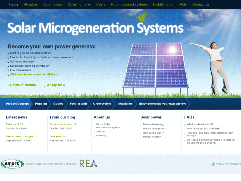Viewport: 241px width, 181px height.
Task: Open the Renewable energy link
Action: pos(154,124)
